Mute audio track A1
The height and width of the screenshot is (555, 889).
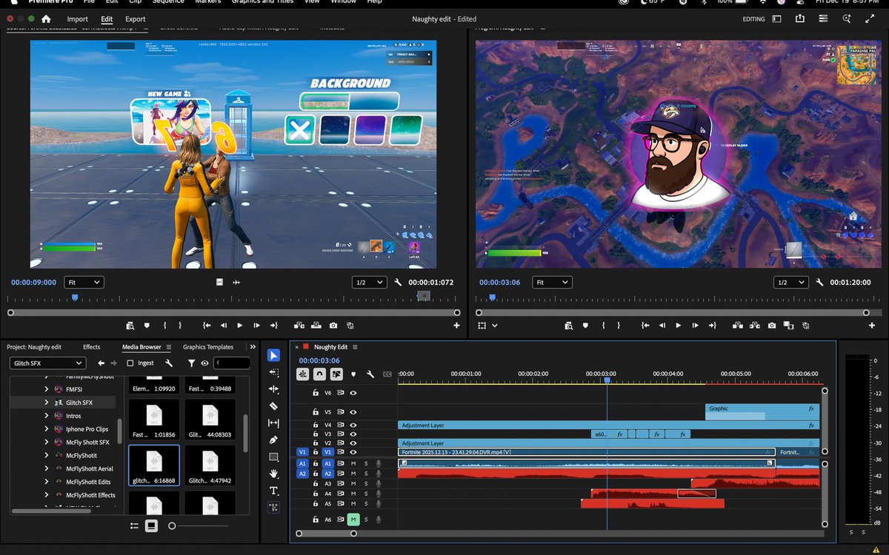[x=353, y=463]
